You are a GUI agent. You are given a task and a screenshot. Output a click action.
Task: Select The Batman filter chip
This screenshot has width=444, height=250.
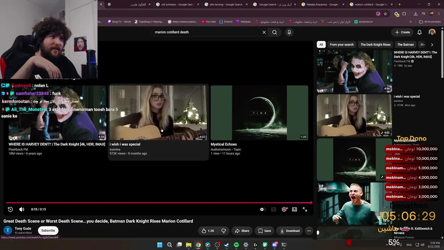click(x=405, y=44)
